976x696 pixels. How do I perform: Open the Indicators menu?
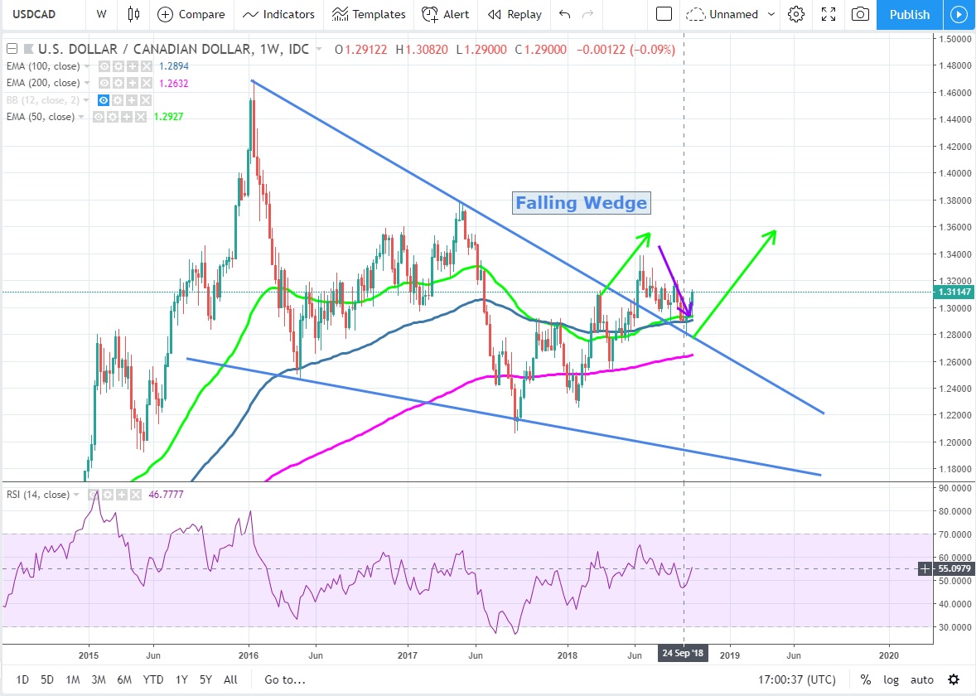(x=279, y=14)
